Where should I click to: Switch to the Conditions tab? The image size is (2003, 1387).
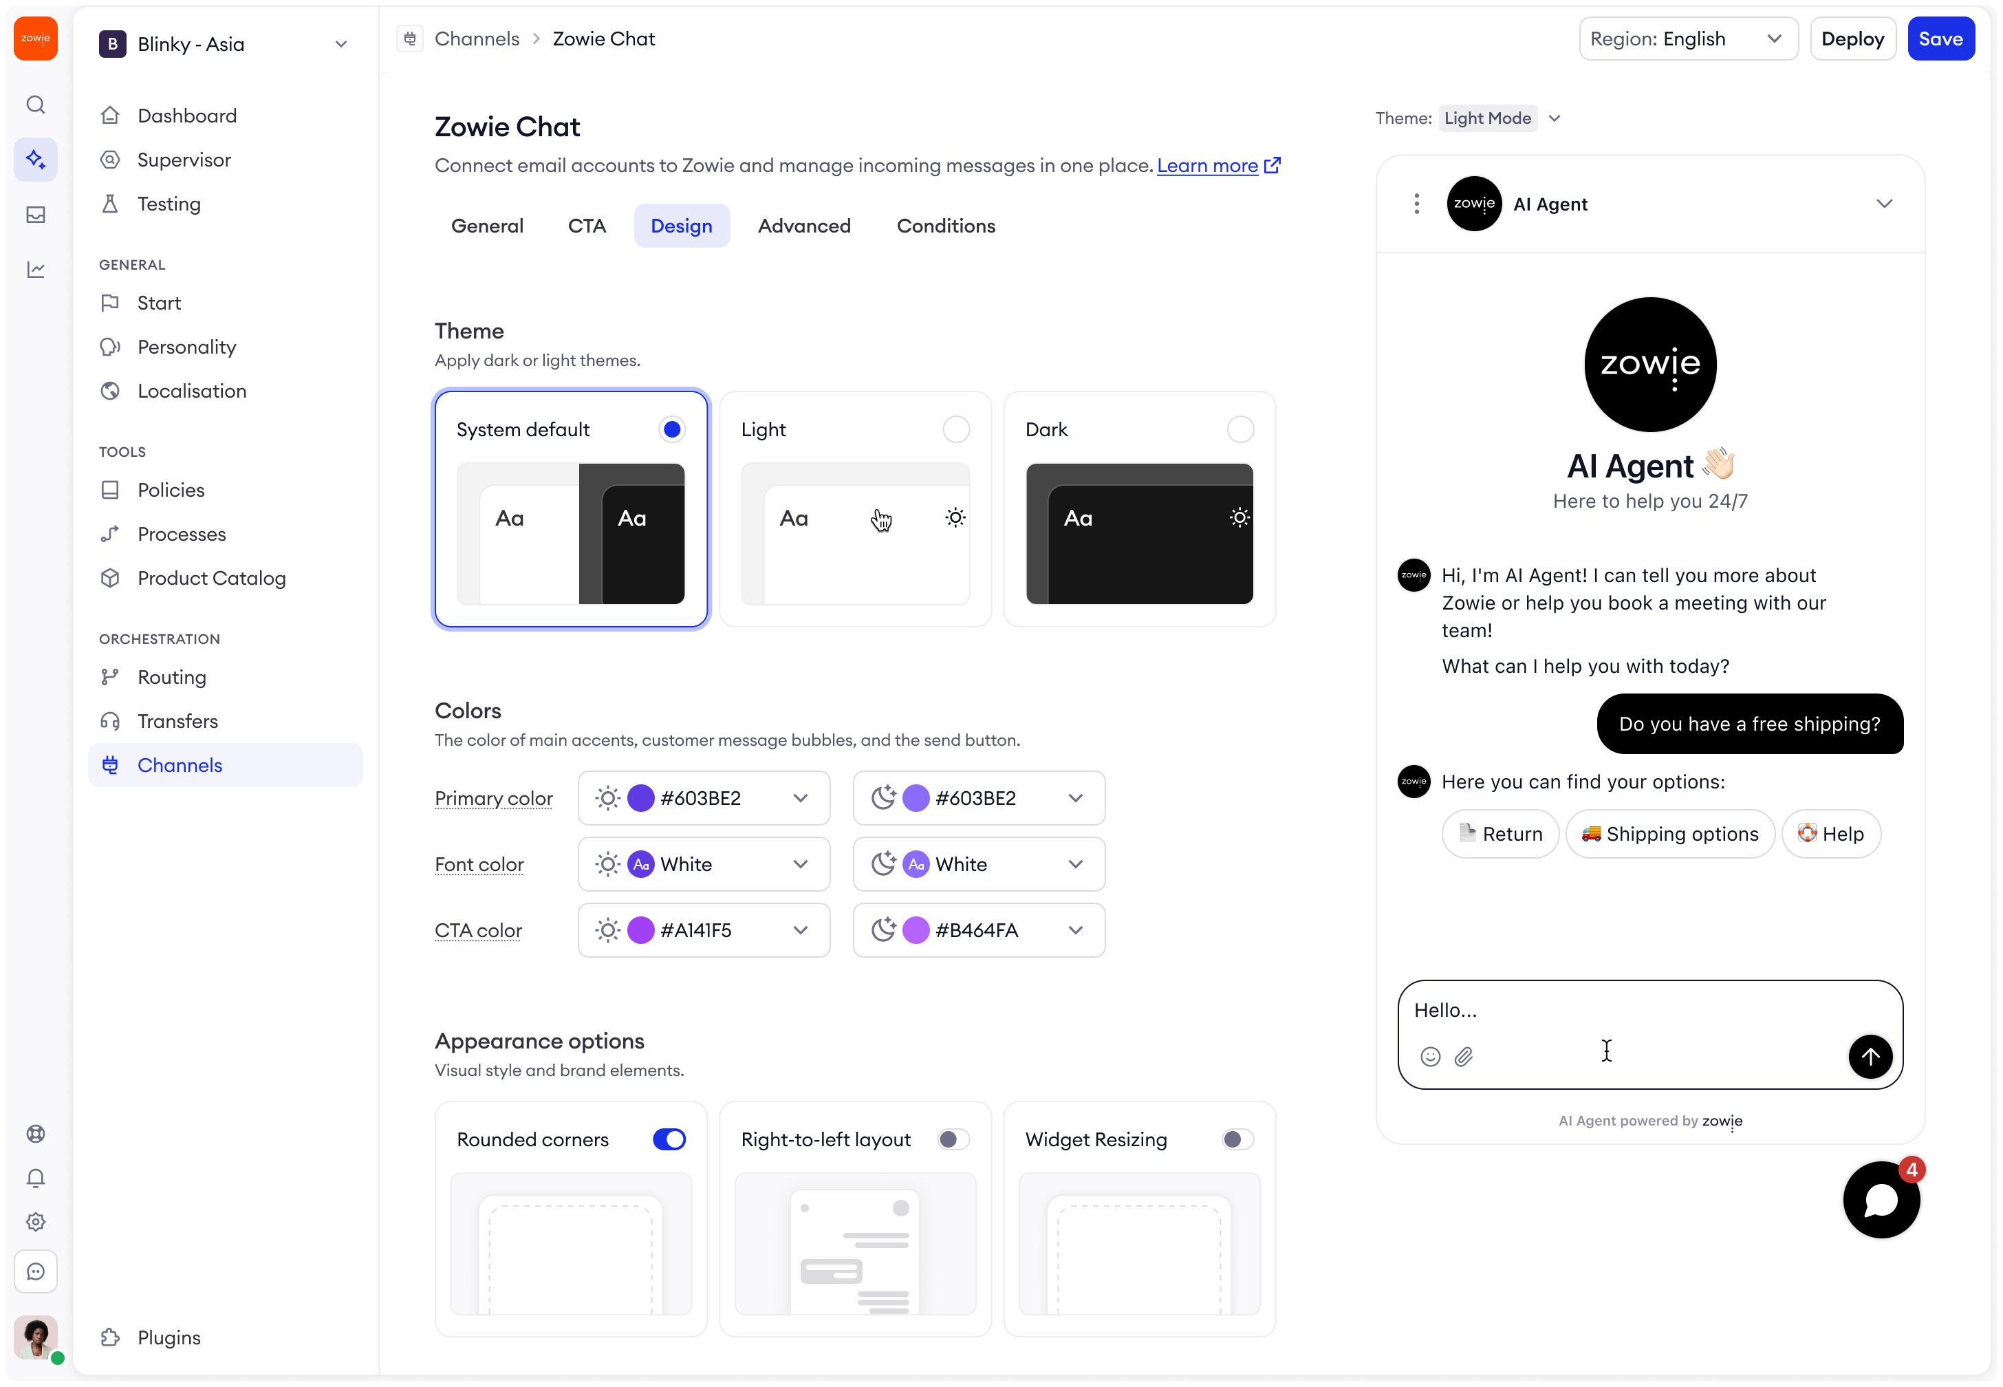click(x=946, y=226)
